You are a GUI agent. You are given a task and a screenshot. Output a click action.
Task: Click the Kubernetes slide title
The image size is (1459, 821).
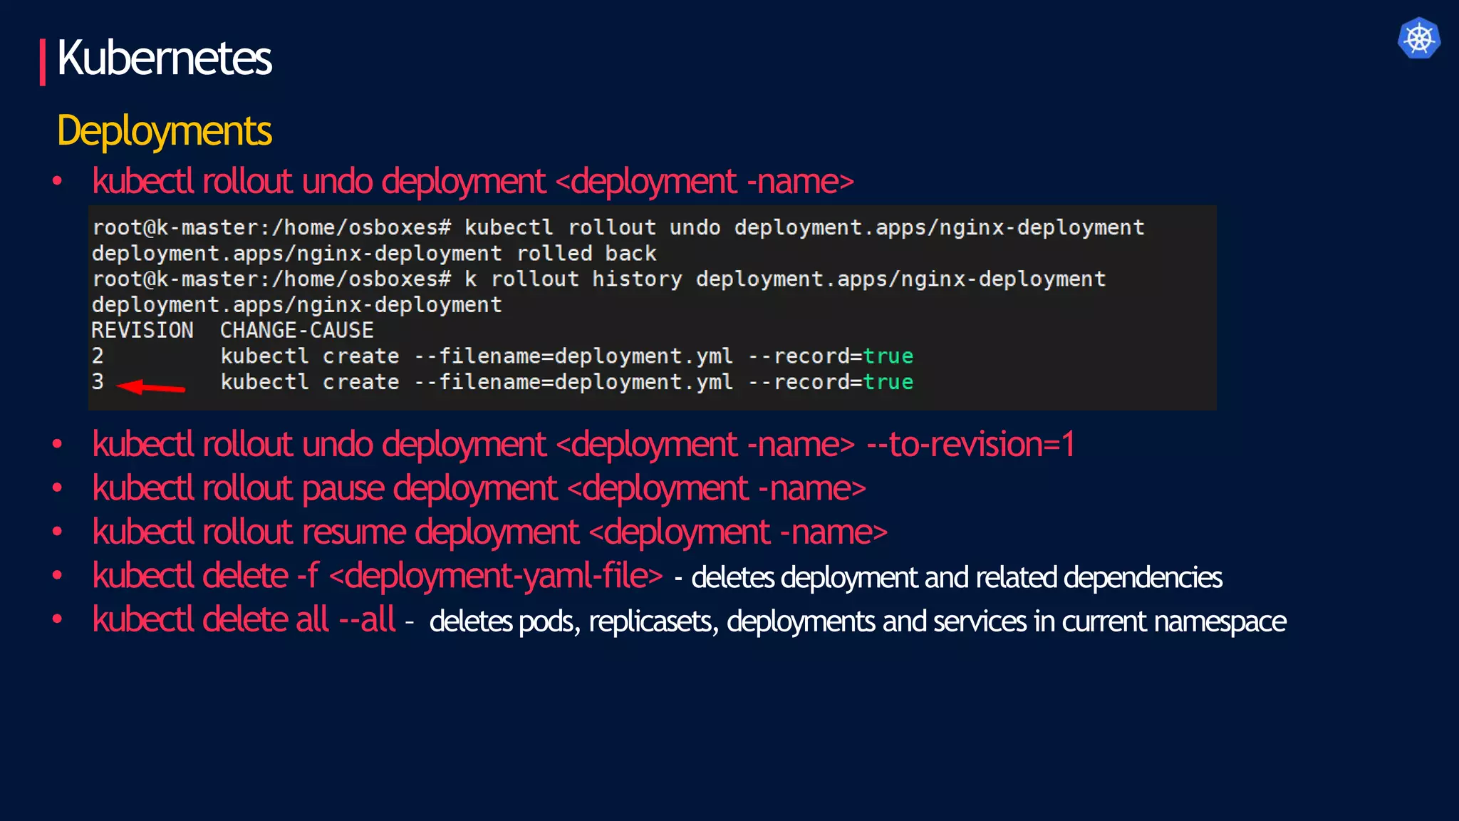(x=164, y=58)
